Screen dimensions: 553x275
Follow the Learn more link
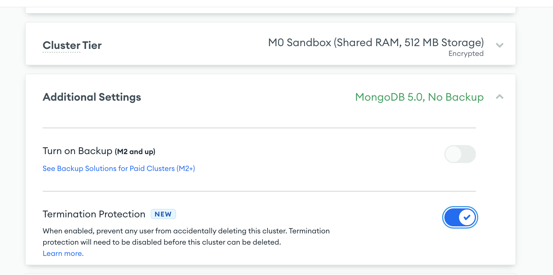(x=63, y=253)
